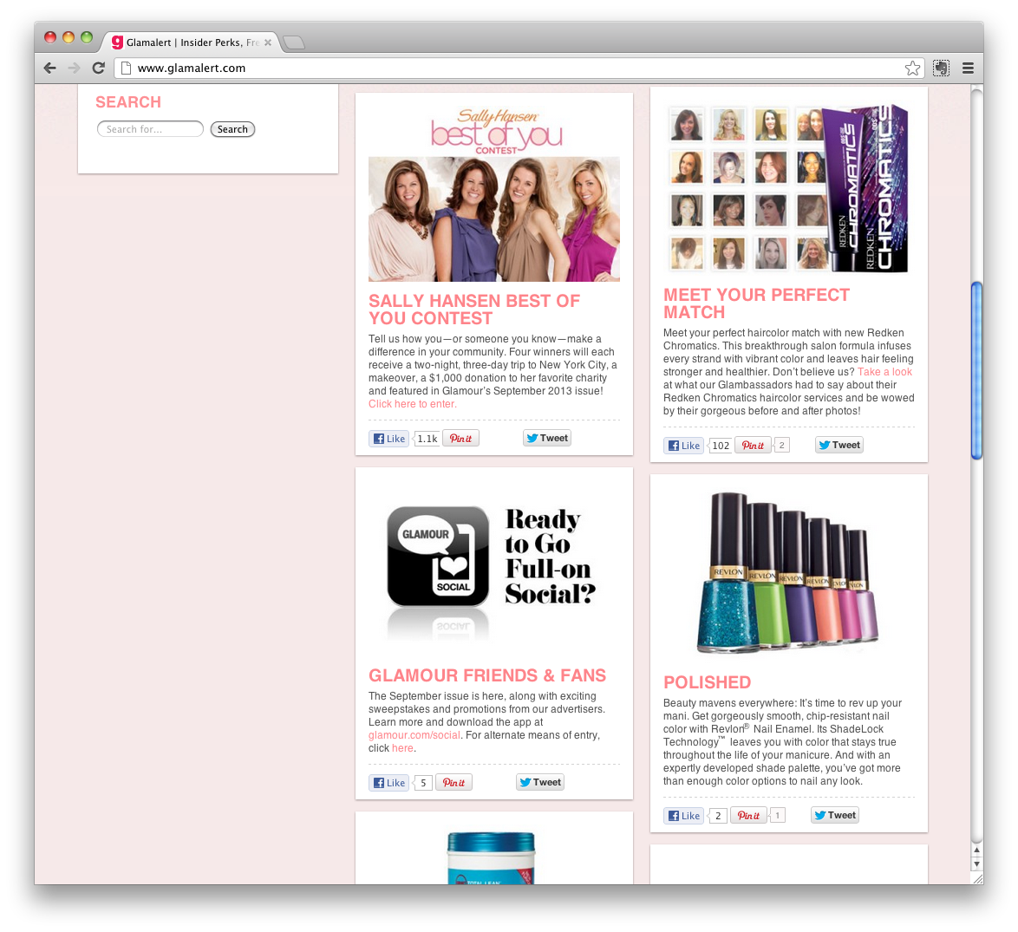Click the browser forward arrow
The height and width of the screenshot is (932, 1018).
pyautogui.click(x=74, y=68)
